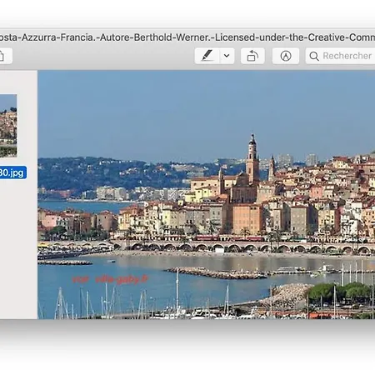Click the red villa-gaby.fr watermark text

click(110, 279)
